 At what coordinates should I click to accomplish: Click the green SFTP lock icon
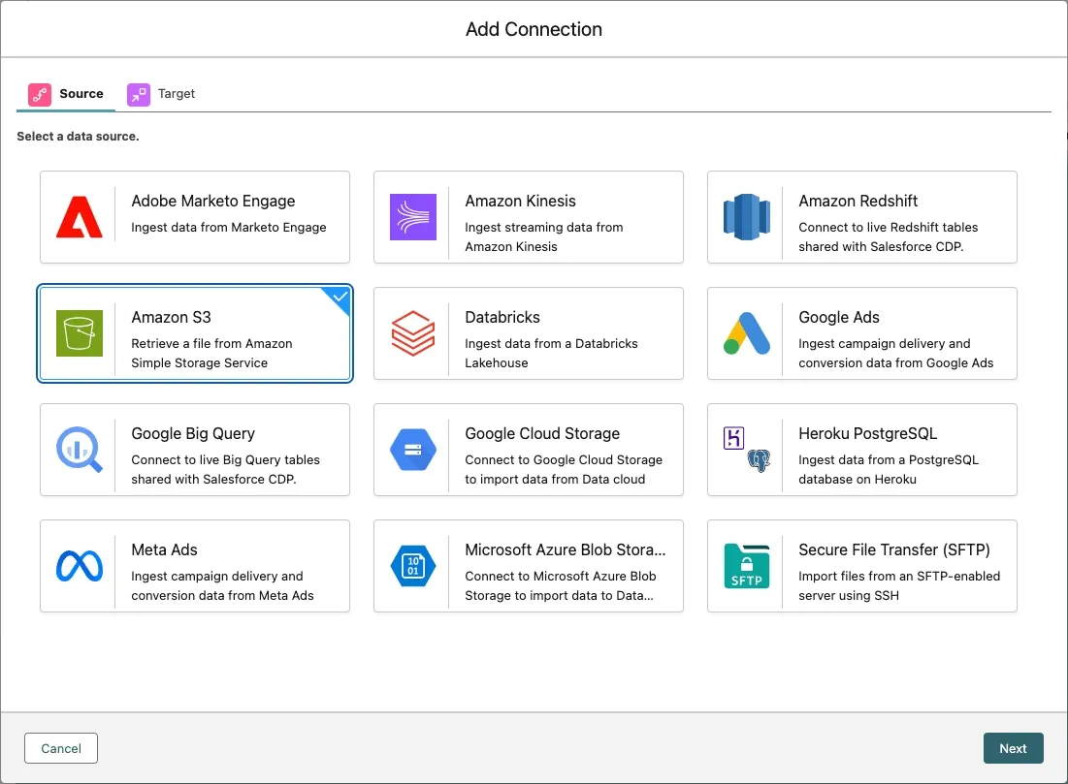click(x=746, y=566)
